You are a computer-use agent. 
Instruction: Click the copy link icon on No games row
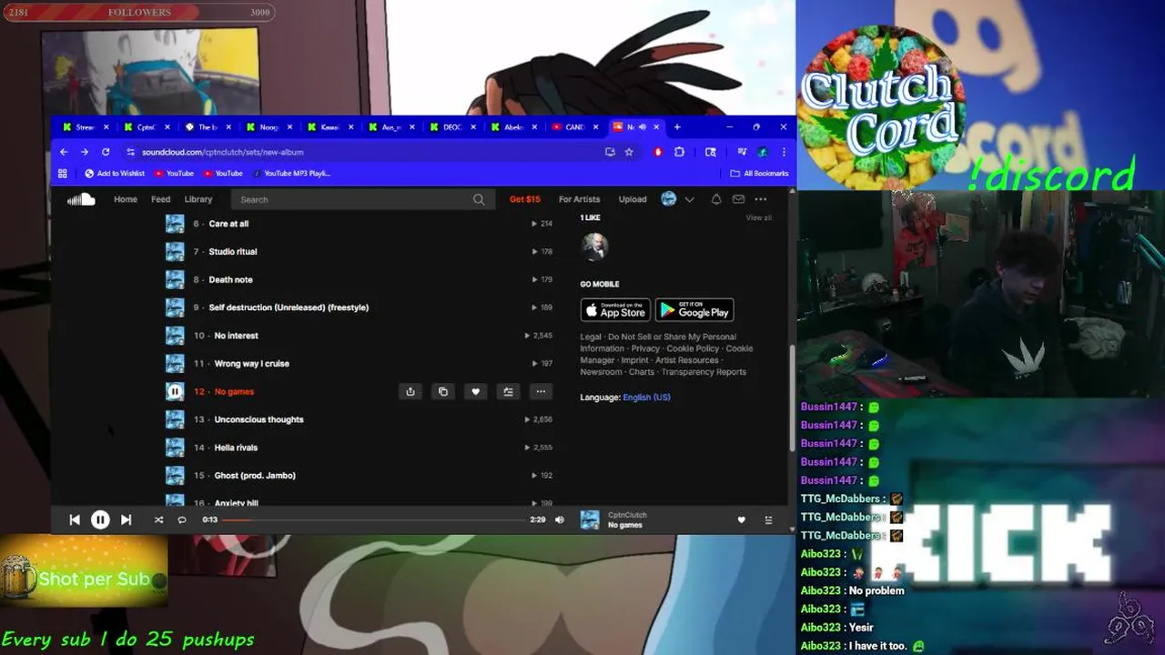pos(443,391)
